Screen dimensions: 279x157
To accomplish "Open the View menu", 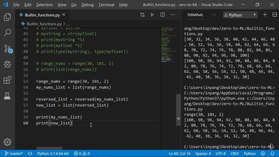I will coord(62,5).
